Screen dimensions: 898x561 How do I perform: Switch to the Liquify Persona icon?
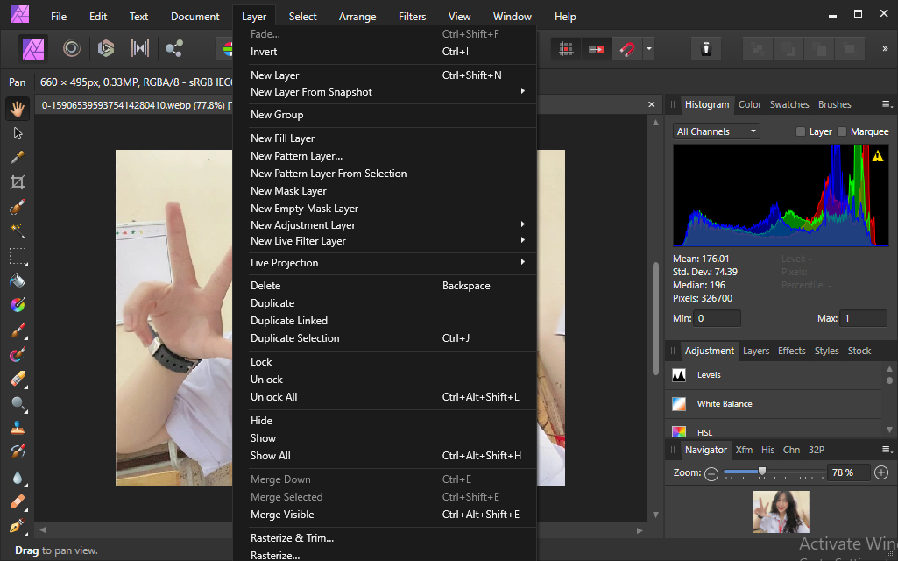point(72,48)
